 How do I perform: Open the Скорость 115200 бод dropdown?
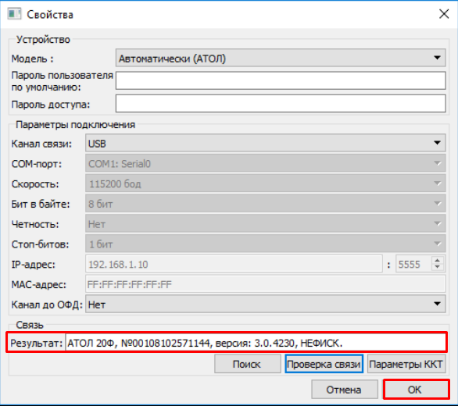click(265, 183)
